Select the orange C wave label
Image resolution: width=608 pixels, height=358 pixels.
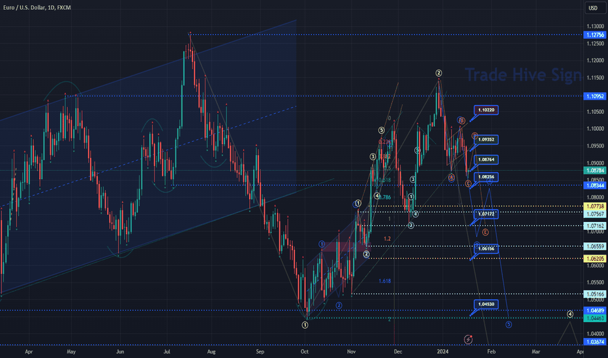click(468, 184)
